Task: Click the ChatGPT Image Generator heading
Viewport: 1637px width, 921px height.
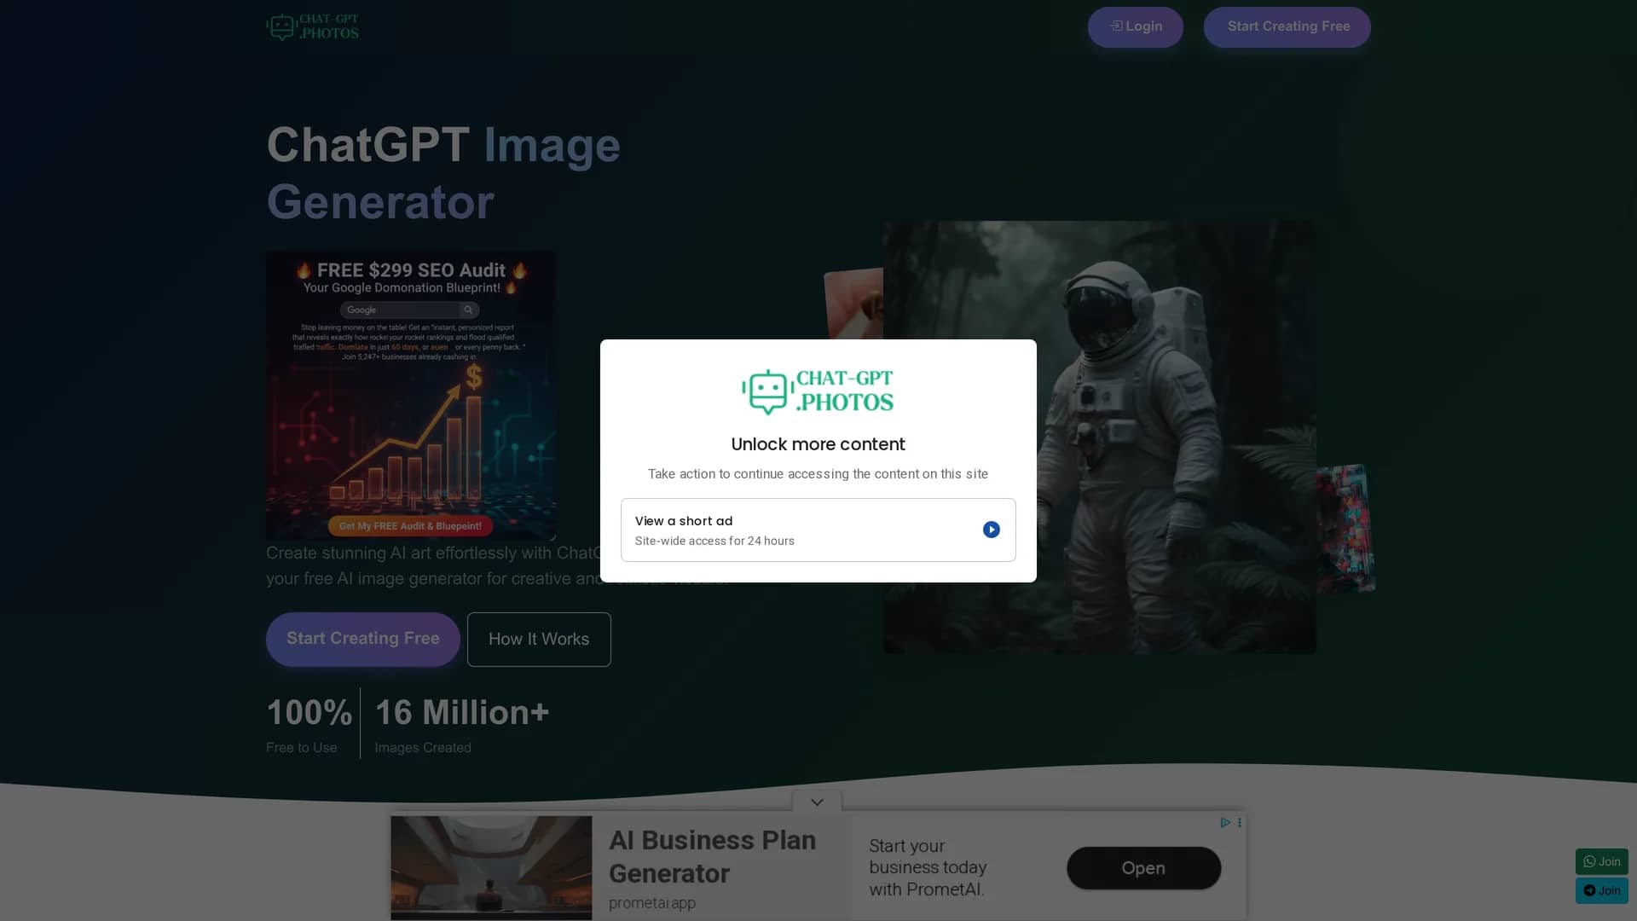Action: (x=443, y=173)
